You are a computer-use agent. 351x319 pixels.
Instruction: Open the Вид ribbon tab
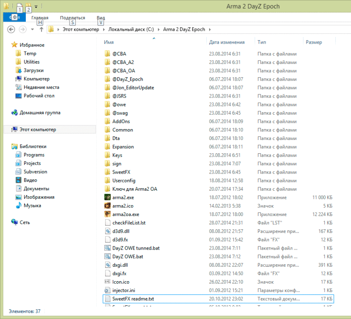tap(101, 18)
